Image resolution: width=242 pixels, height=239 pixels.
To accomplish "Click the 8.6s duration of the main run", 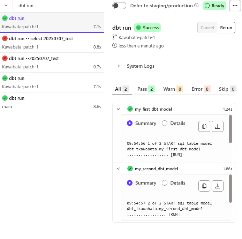I will tap(97, 106).
